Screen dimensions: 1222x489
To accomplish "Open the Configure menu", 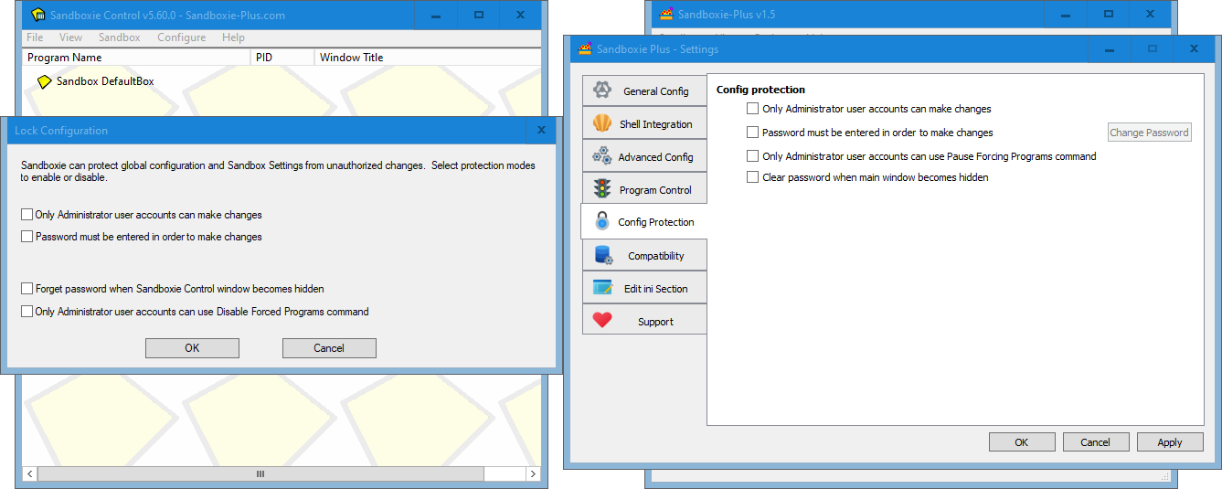I will click(181, 37).
